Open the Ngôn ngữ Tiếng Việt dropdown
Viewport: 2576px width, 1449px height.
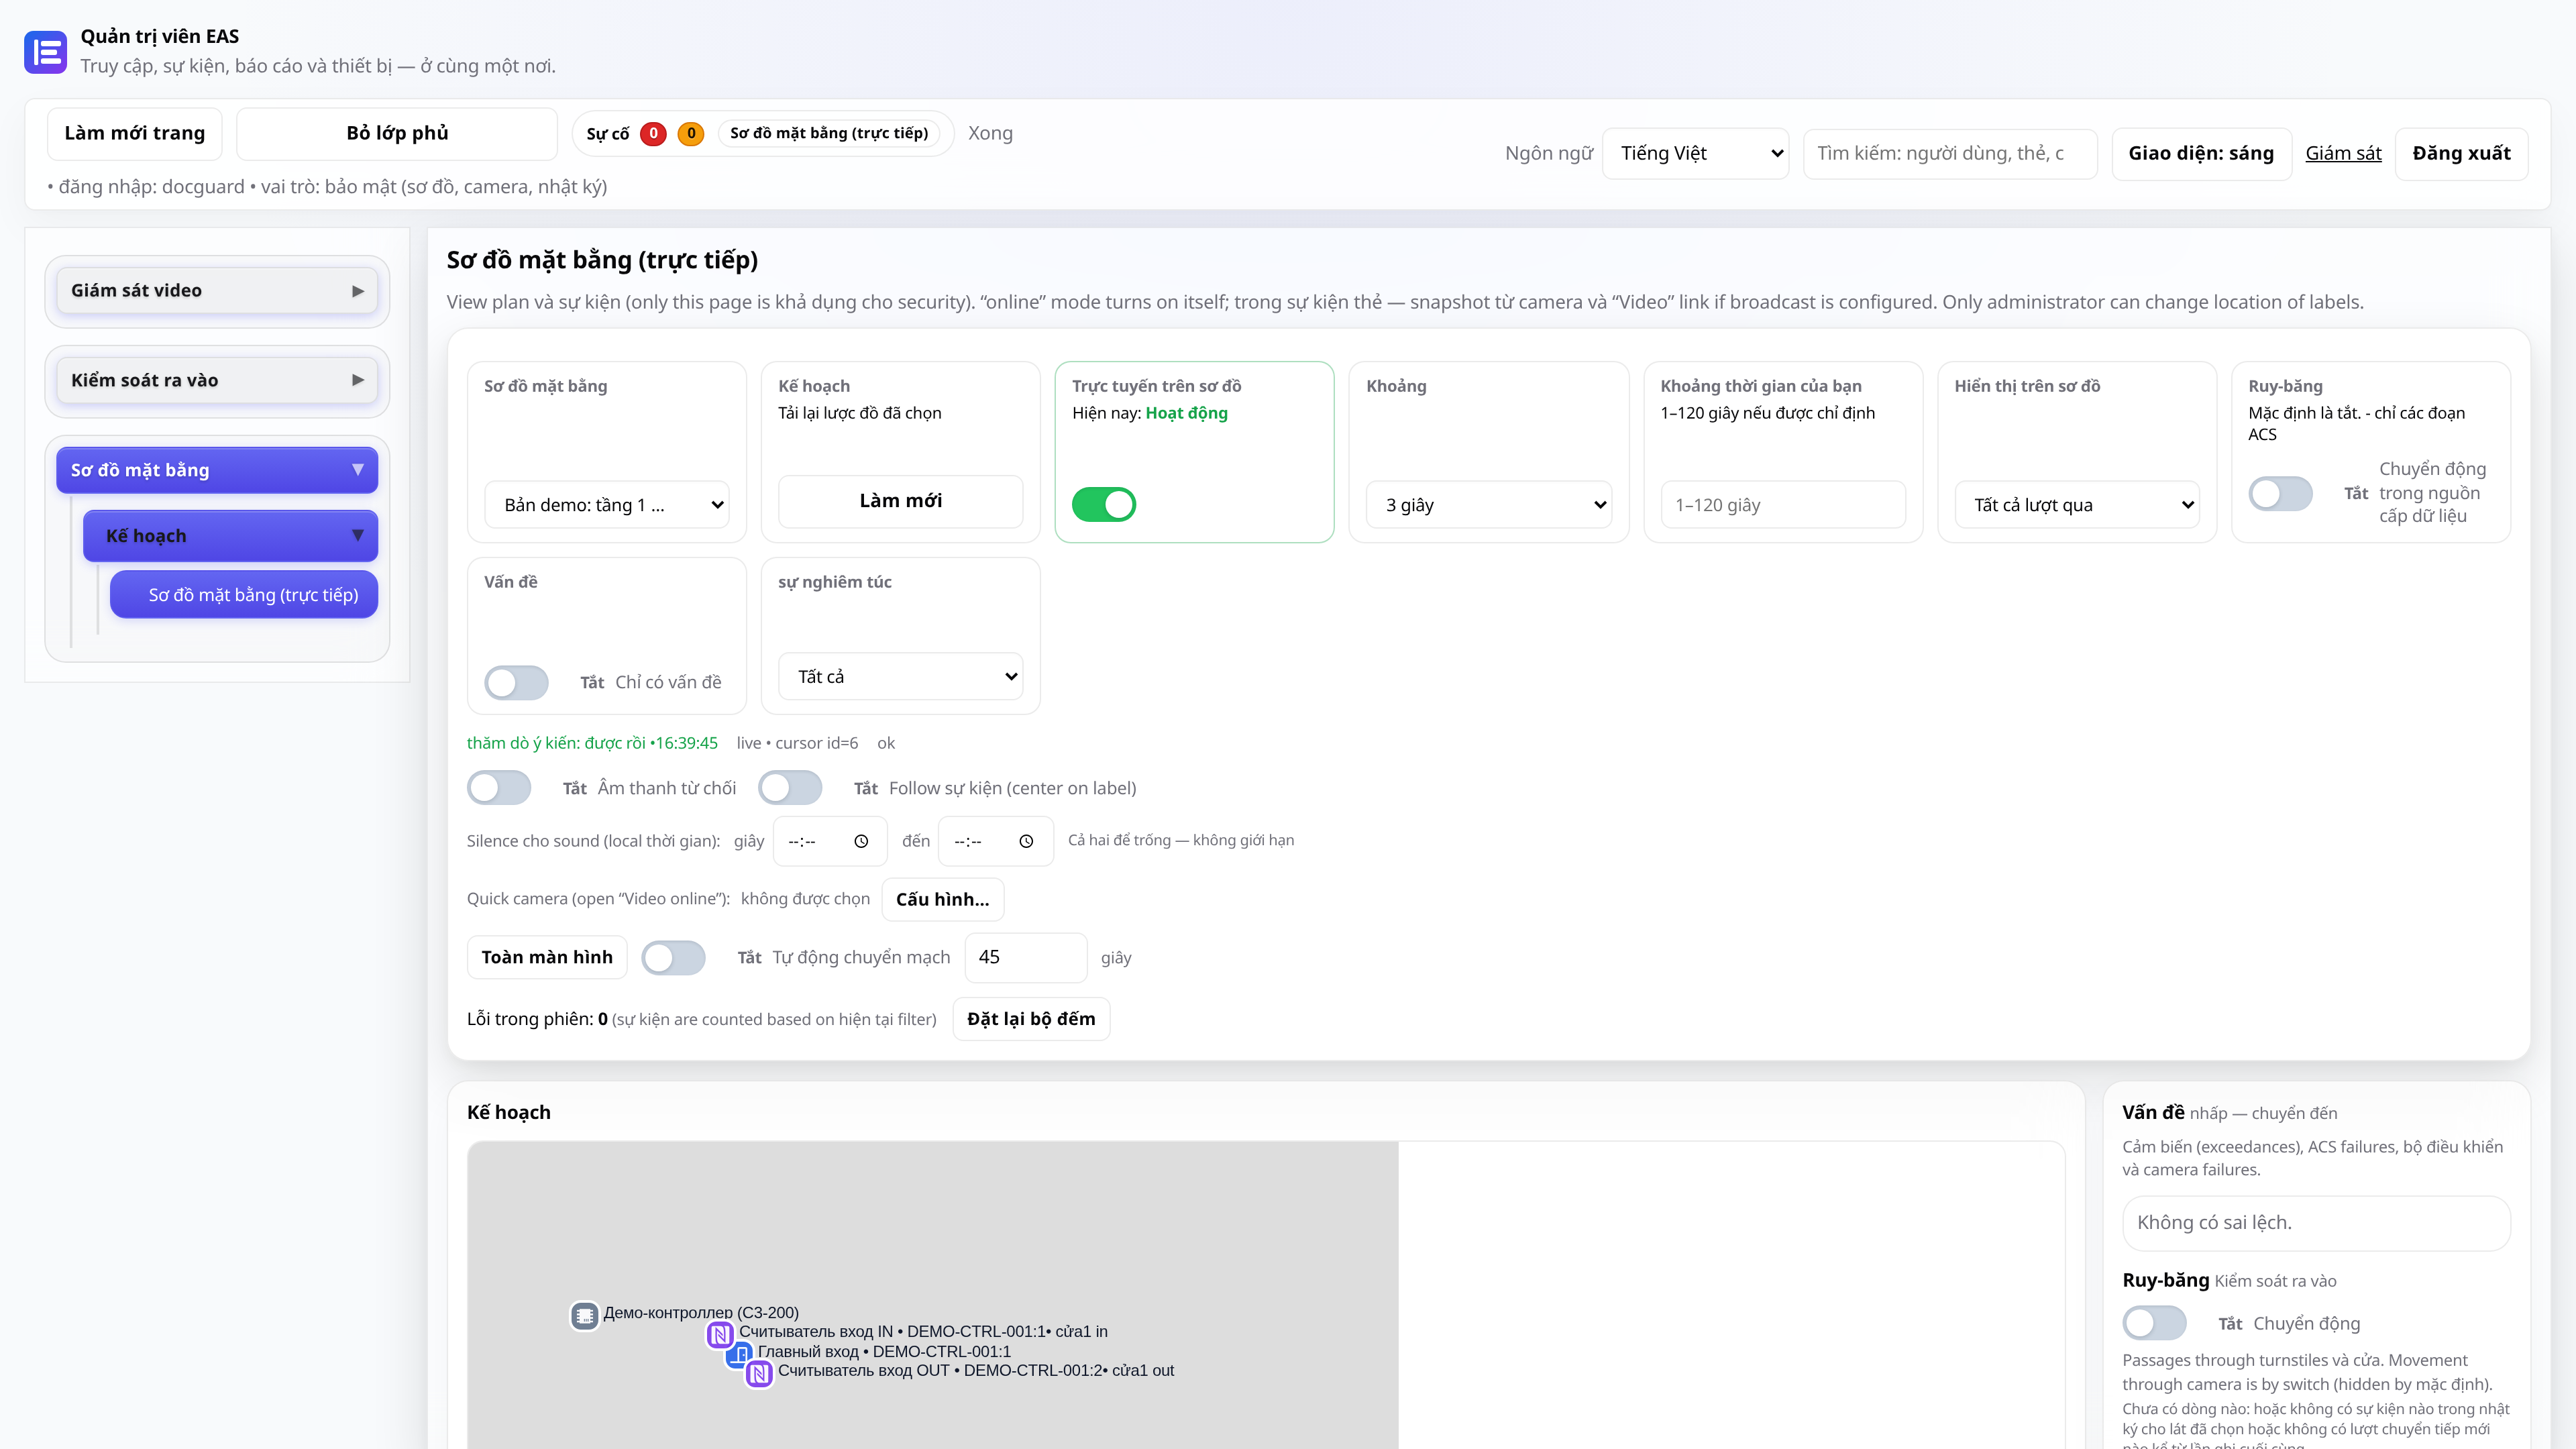point(1696,153)
